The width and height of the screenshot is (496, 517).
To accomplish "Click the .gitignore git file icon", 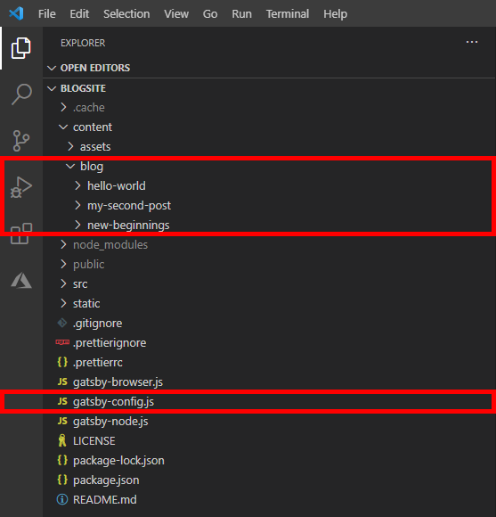I will point(62,323).
